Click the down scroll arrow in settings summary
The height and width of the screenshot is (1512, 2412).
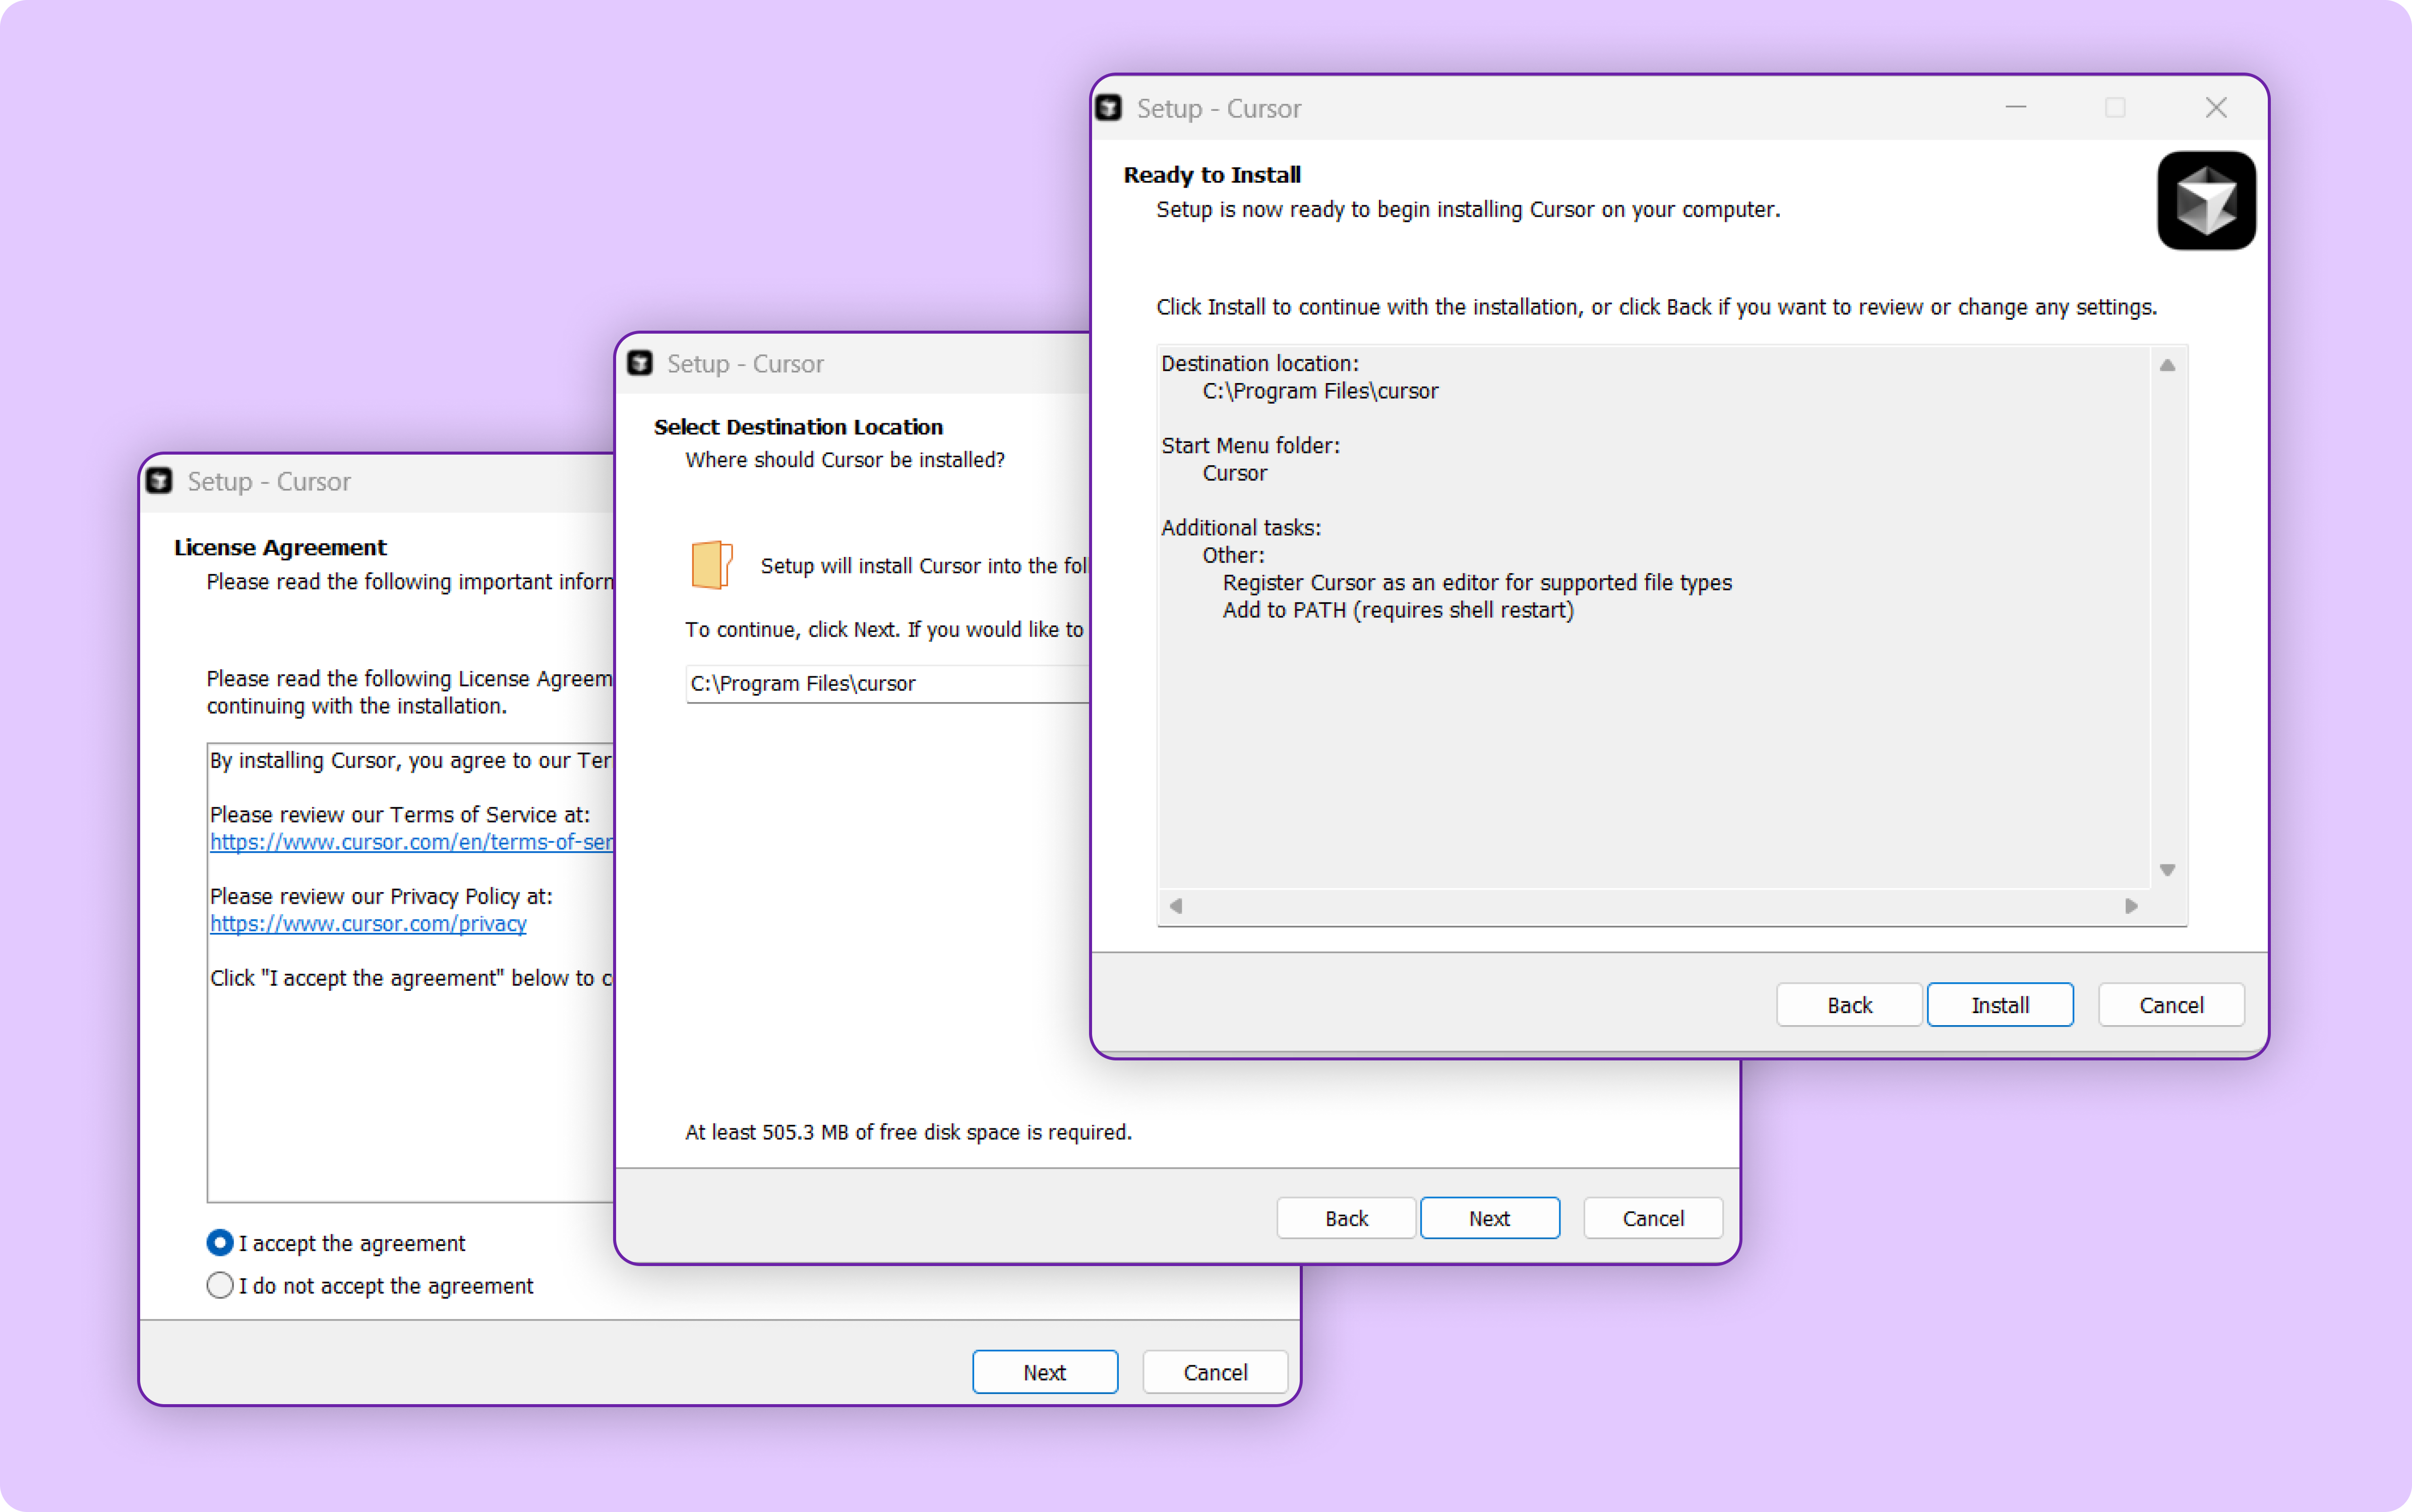pos(2168,869)
